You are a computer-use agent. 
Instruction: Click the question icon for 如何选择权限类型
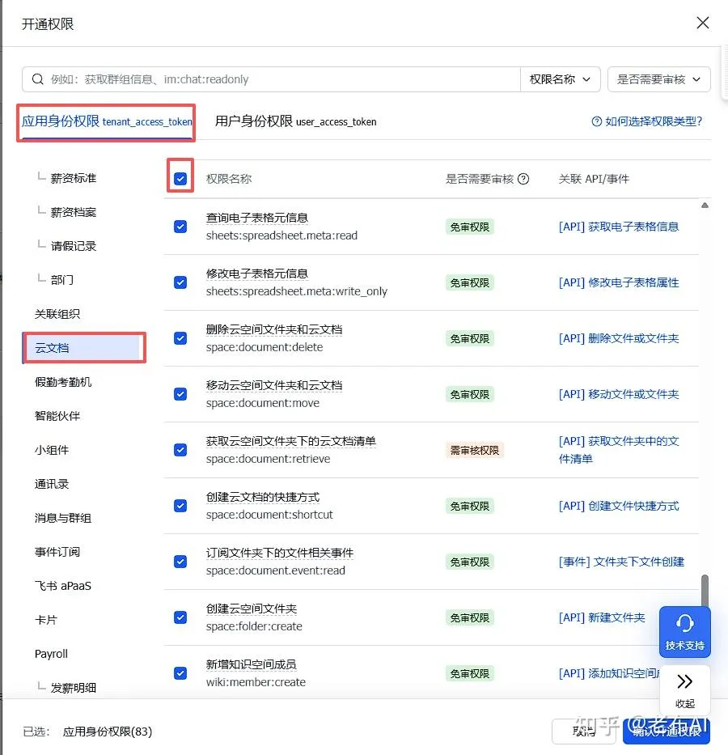pyautogui.click(x=597, y=121)
